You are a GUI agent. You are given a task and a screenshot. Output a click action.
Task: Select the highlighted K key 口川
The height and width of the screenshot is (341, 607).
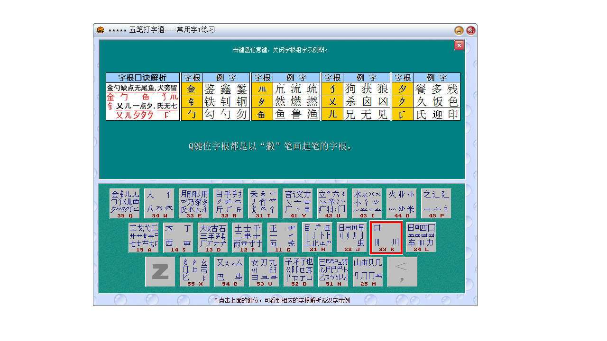tap(386, 237)
